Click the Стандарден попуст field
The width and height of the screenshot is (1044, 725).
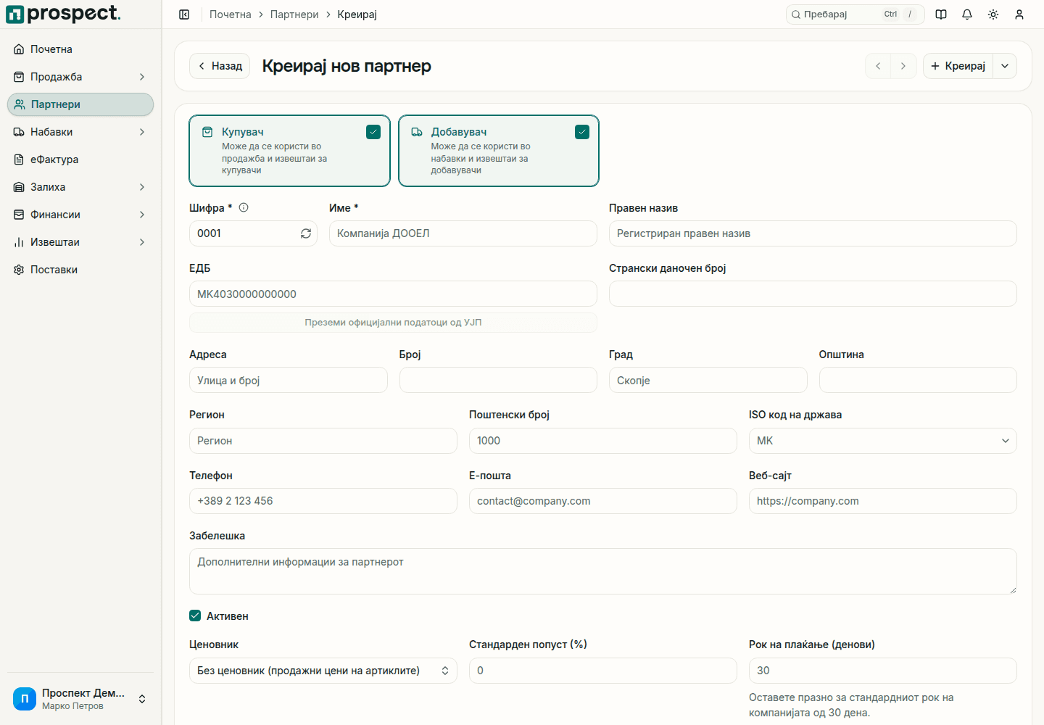(602, 671)
